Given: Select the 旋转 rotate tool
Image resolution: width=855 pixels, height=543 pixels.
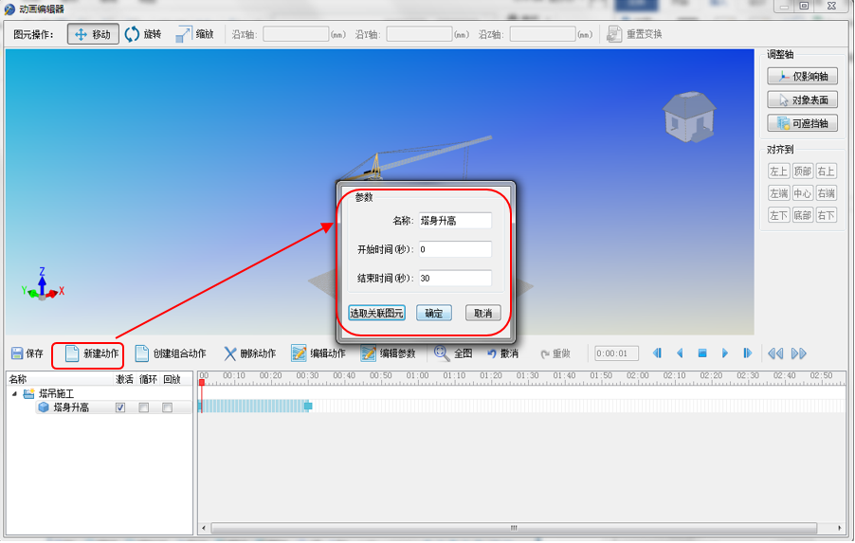Looking at the screenshot, I should (x=143, y=34).
